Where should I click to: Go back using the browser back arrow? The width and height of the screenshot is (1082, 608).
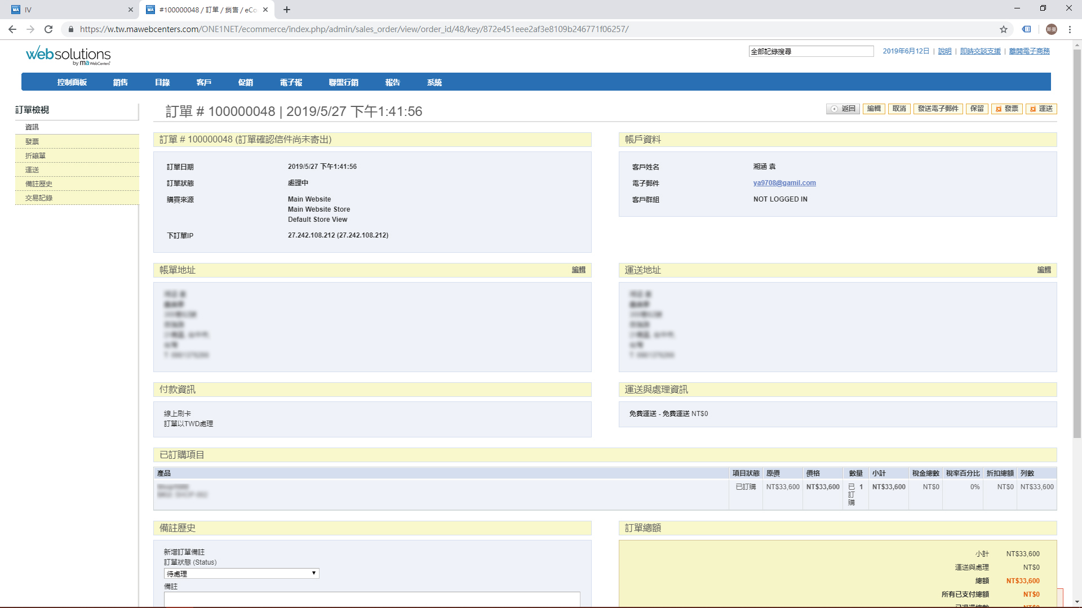(12, 29)
